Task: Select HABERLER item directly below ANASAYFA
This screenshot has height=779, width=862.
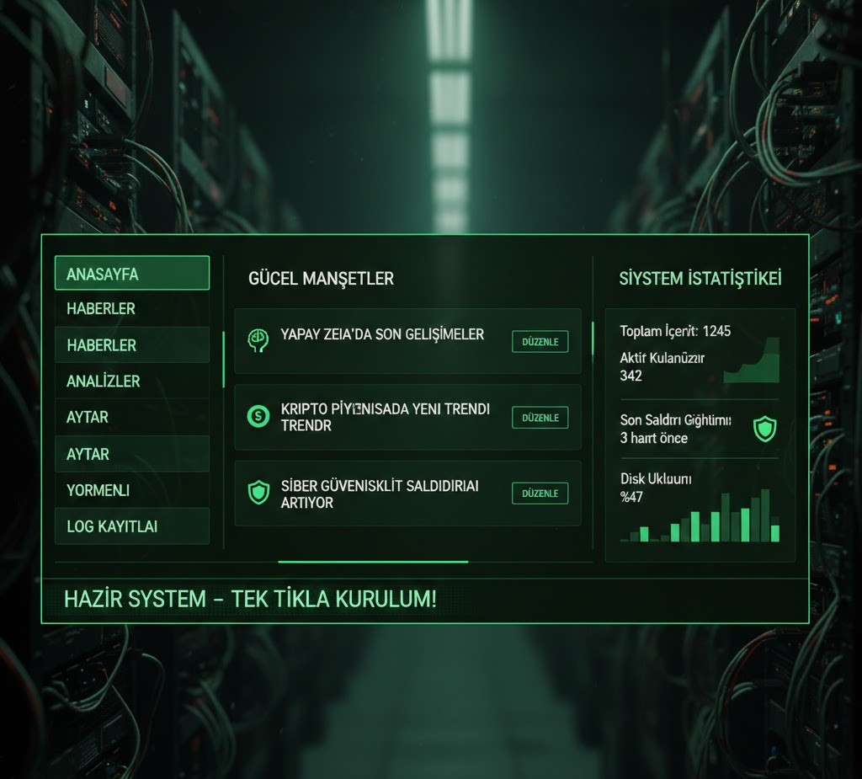Action: coord(131,309)
